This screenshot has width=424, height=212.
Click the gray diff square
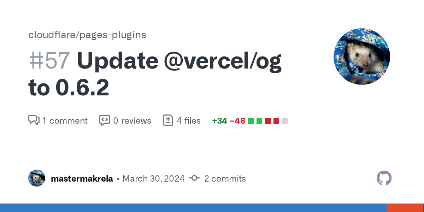(285, 121)
